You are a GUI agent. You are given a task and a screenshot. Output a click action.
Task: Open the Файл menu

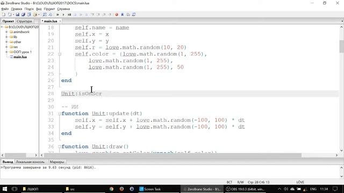tap(5, 9)
